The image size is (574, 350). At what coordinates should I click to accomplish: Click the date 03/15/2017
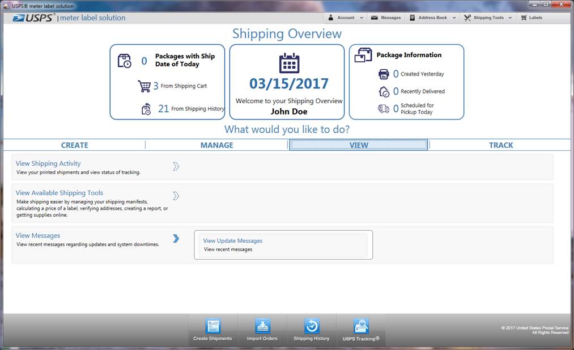pos(289,84)
